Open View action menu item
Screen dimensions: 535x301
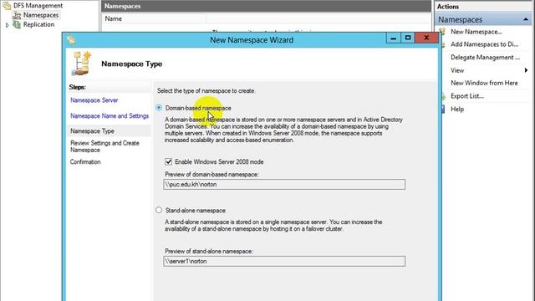pyautogui.click(x=457, y=70)
